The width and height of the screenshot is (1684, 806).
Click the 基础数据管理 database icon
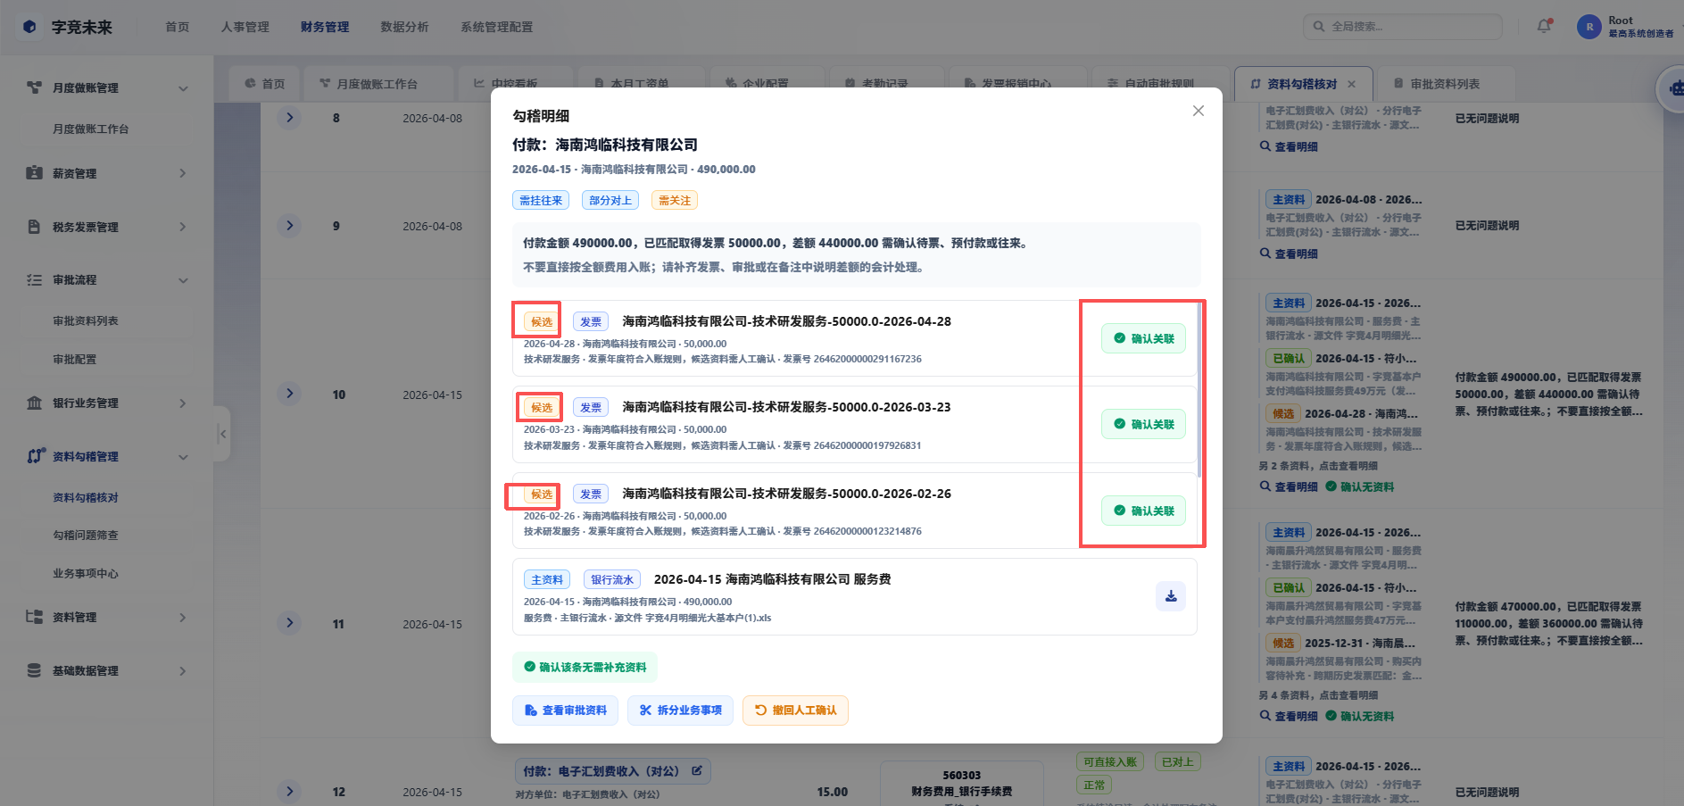(x=35, y=670)
